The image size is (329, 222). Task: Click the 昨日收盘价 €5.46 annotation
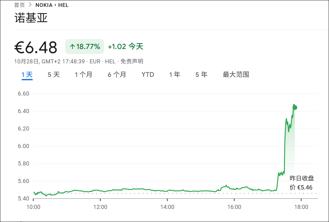tap(302, 182)
